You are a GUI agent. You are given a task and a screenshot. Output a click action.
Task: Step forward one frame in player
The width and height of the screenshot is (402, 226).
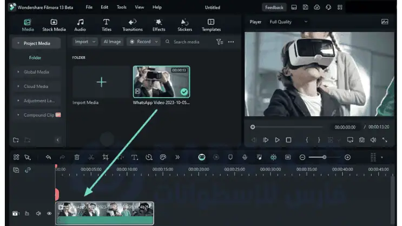click(266, 140)
